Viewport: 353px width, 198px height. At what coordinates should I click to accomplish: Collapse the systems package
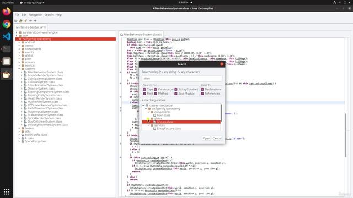pos(19,69)
